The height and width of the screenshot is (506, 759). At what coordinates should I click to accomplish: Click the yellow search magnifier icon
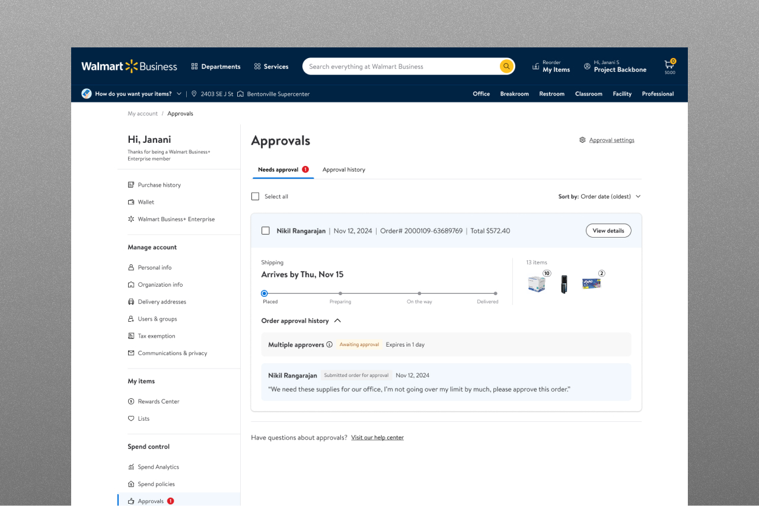point(506,66)
